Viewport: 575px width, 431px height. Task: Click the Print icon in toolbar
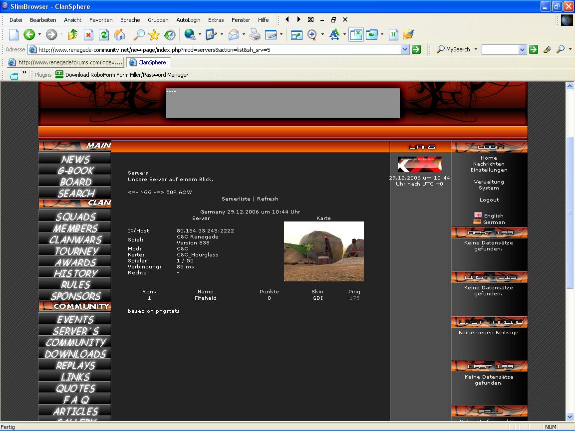click(x=255, y=34)
